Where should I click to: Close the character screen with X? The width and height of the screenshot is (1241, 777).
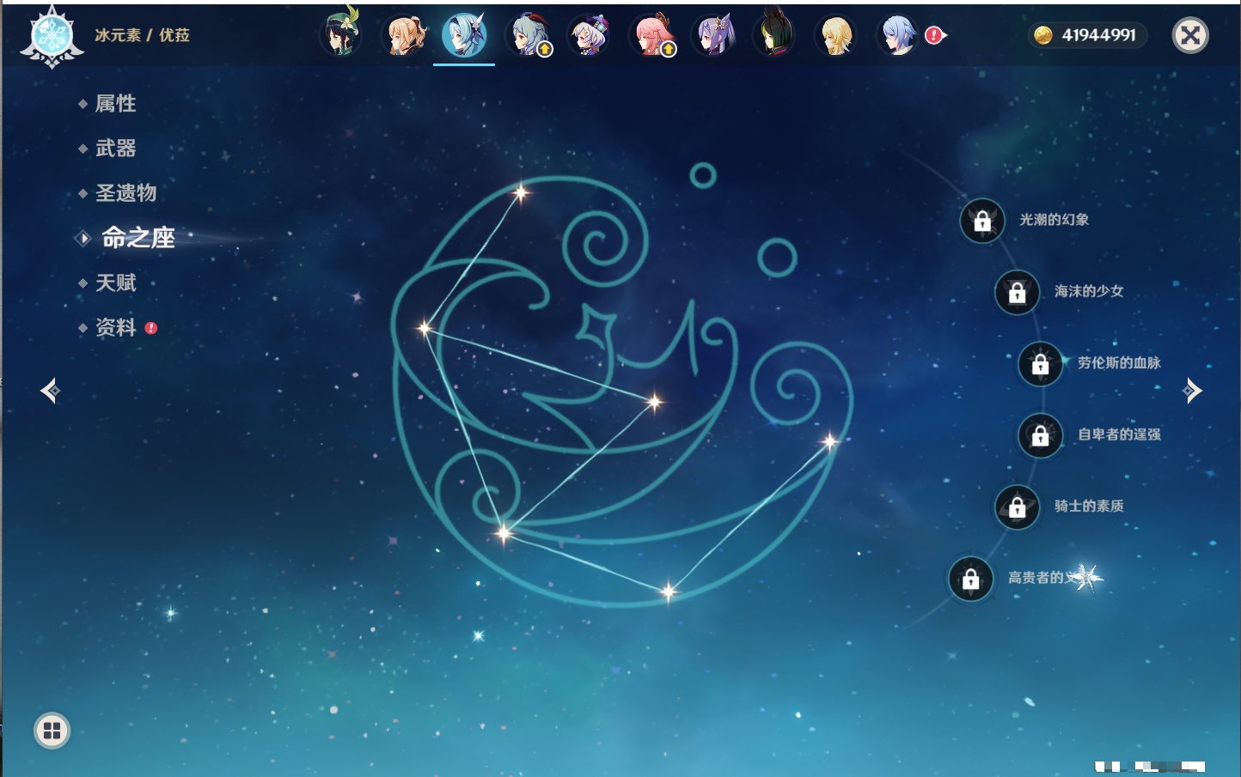[x=1190, y=35]
